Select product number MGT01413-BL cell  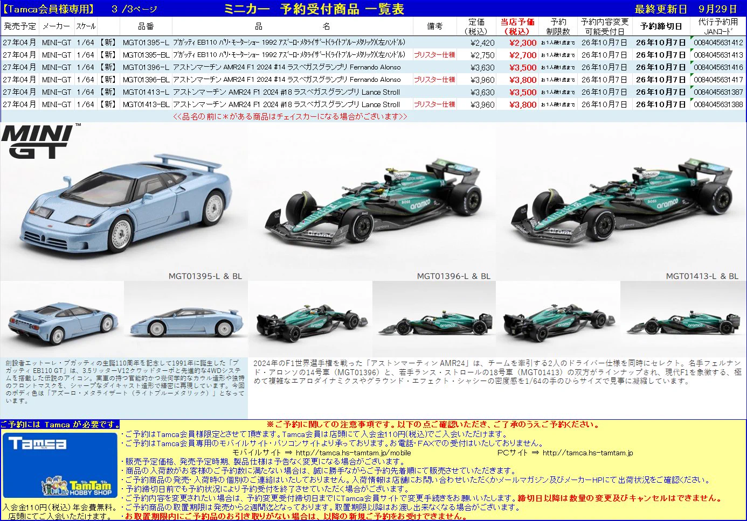pos(146,104)
